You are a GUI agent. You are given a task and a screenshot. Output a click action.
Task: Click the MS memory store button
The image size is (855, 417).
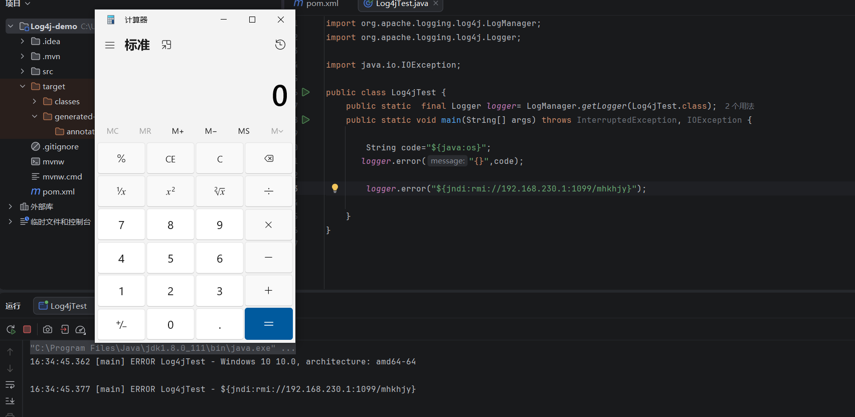(x=244, y=131)
